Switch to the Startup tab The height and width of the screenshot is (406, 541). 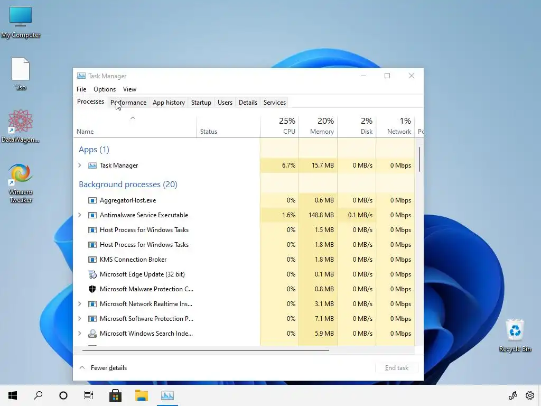tap(201, 103)
